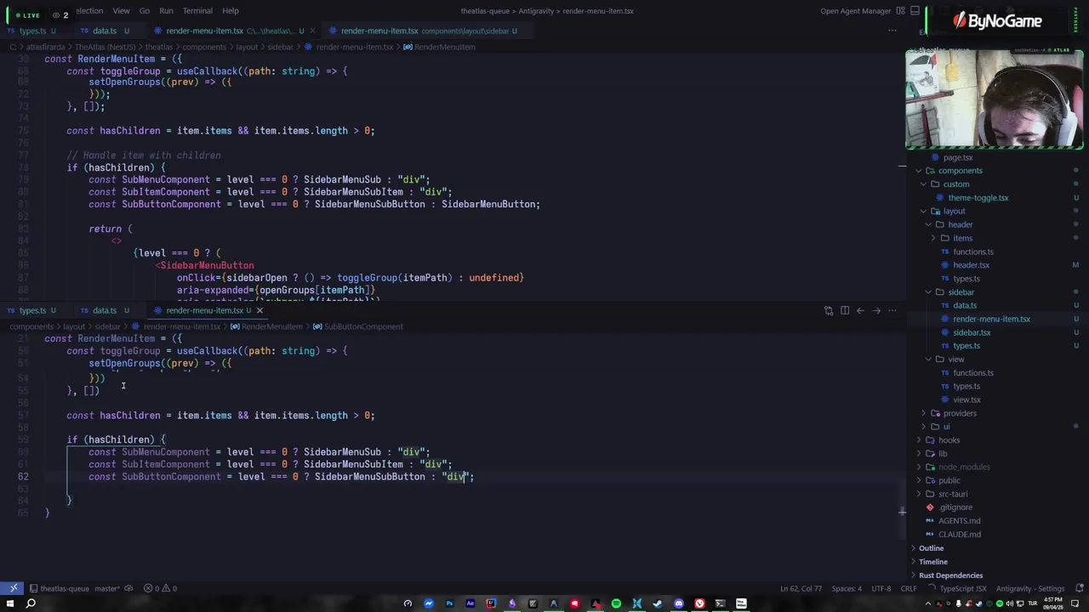This screenshot has width=1089, height=612.
Task: Collapse the view folder
Action: [x=956, y=360]
